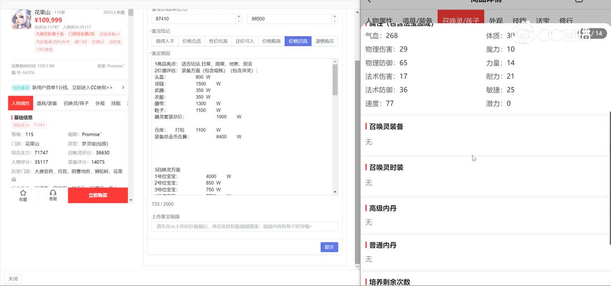Click scroll-down arrow of 鉴定原因 textarea
611x286 pixels.
(335, 192)
